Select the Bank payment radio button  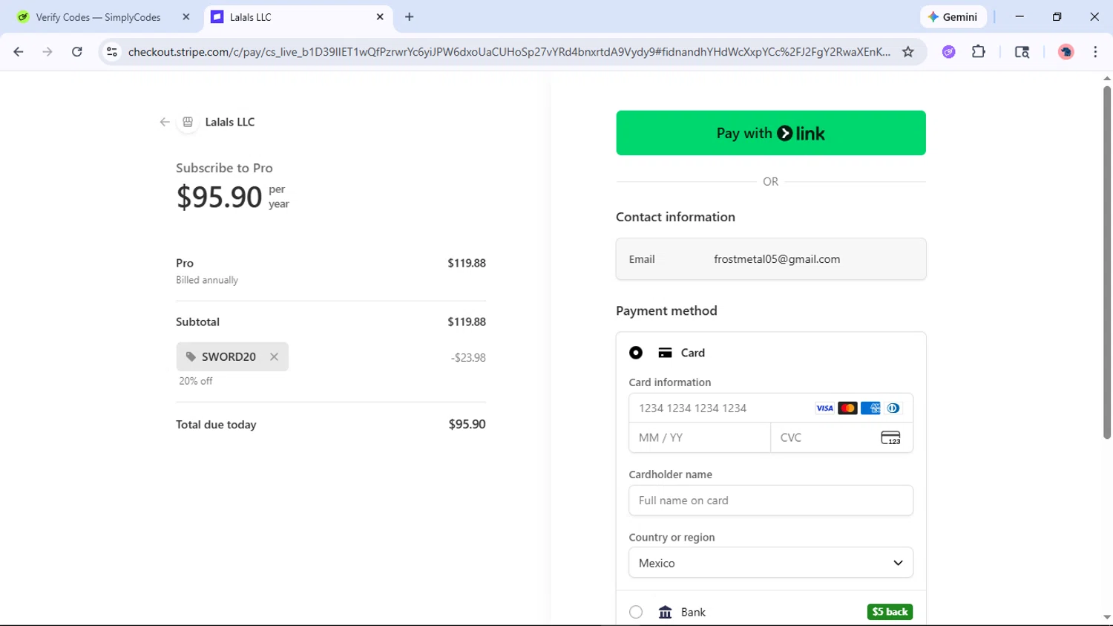click(636, 612)
